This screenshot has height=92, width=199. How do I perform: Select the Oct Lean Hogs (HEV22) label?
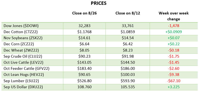coord(24,75)
